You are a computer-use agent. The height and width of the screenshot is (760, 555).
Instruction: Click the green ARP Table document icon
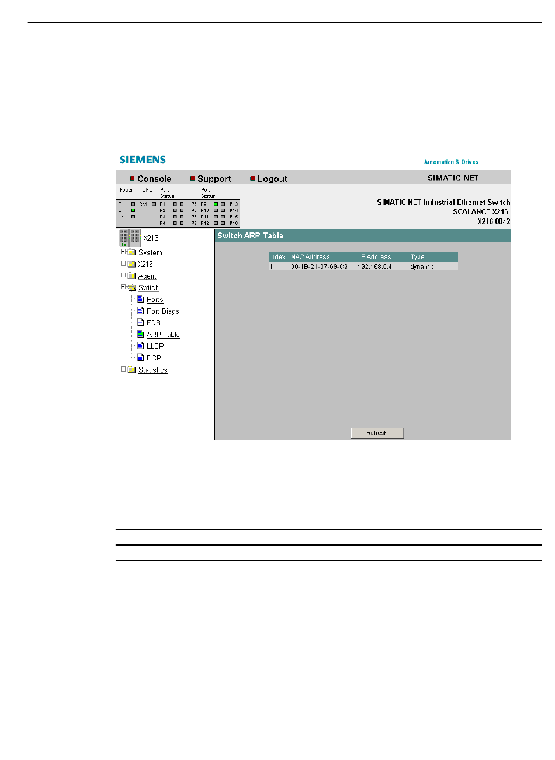(140, 334)
